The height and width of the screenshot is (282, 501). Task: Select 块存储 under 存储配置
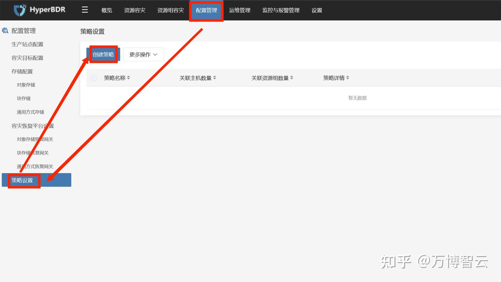(23, 98)
